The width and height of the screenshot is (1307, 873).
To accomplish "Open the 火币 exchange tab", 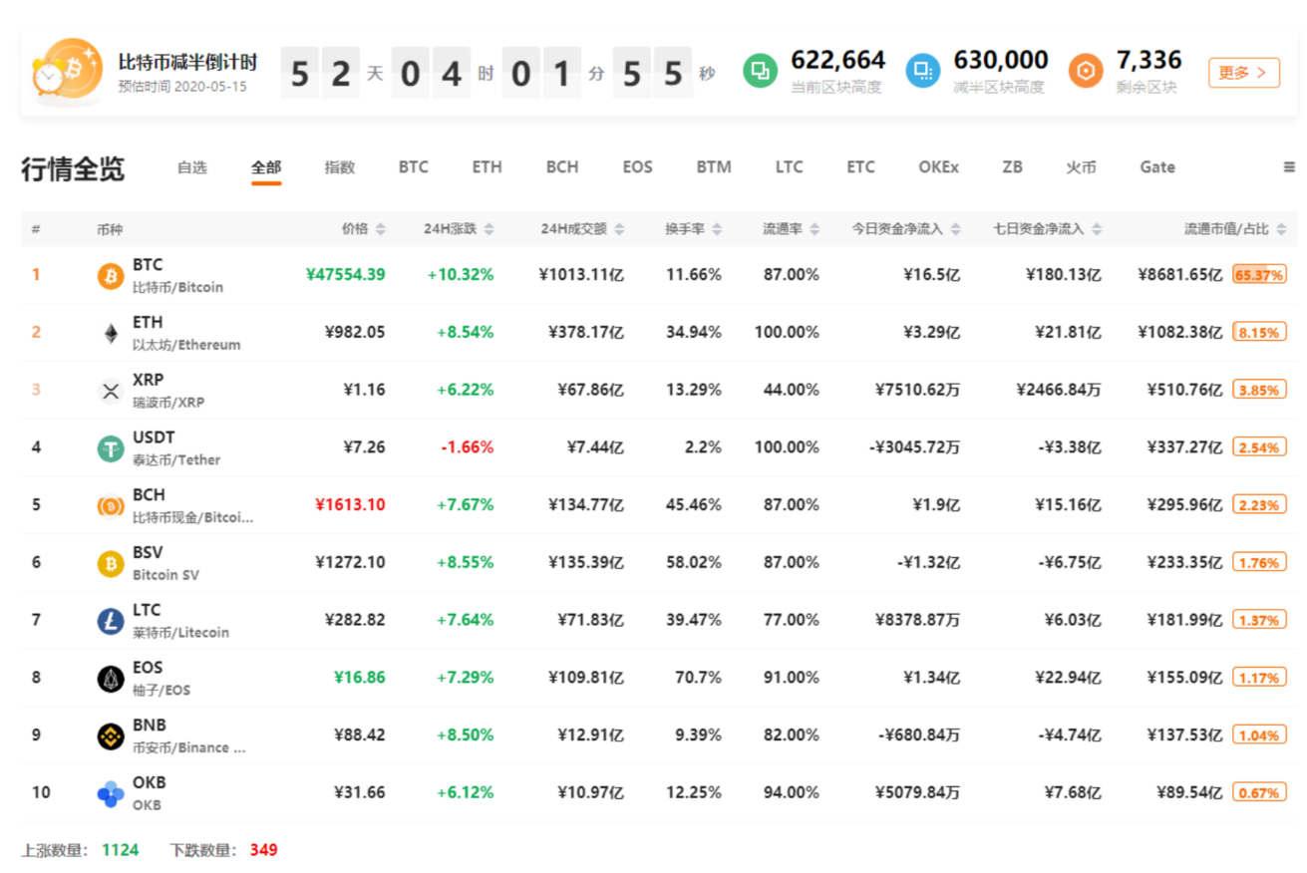I will [1081, 167].
